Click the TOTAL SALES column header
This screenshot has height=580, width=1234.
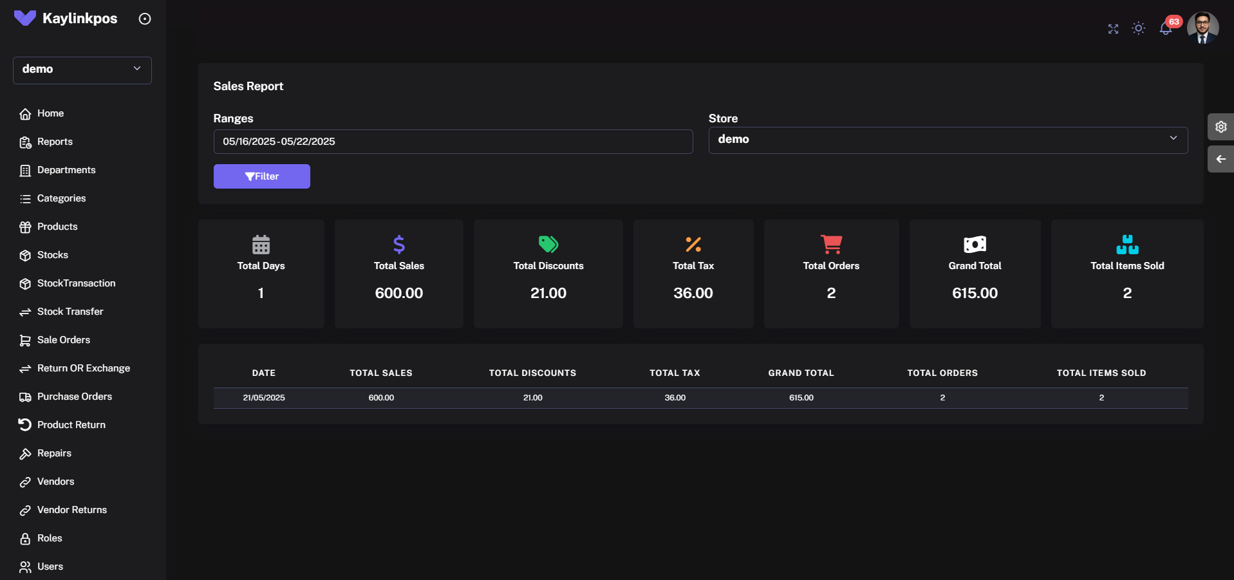[381, 373]
